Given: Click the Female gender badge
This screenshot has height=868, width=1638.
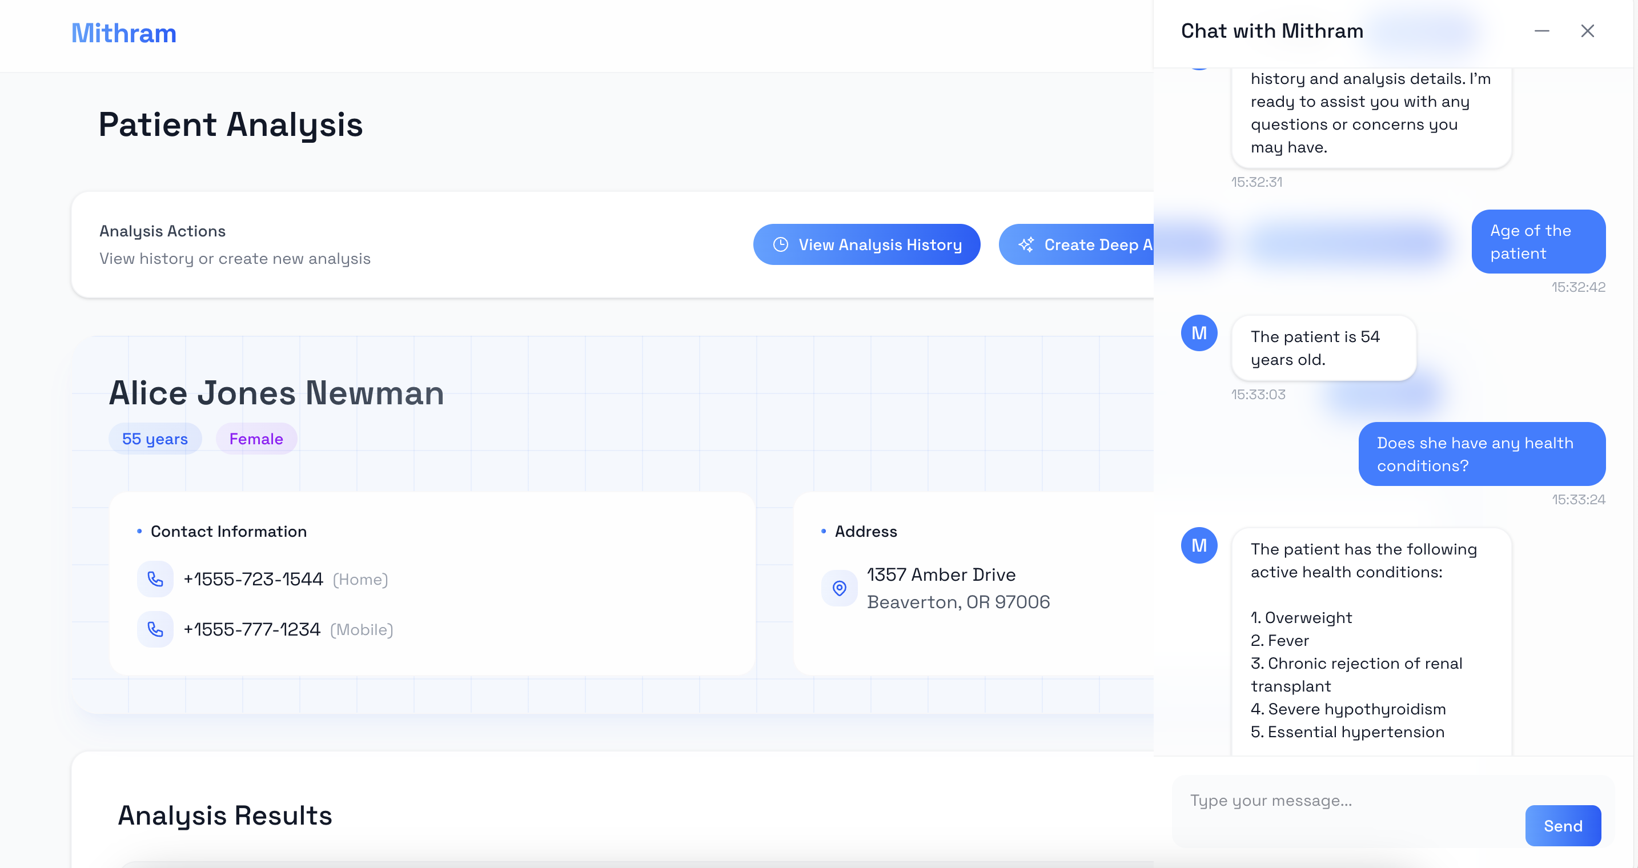Looking at the screenshot, I should point(256,439).
